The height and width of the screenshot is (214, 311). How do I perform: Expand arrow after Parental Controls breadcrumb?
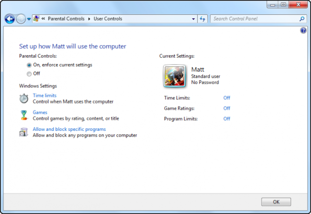click(x=89, y=19)
